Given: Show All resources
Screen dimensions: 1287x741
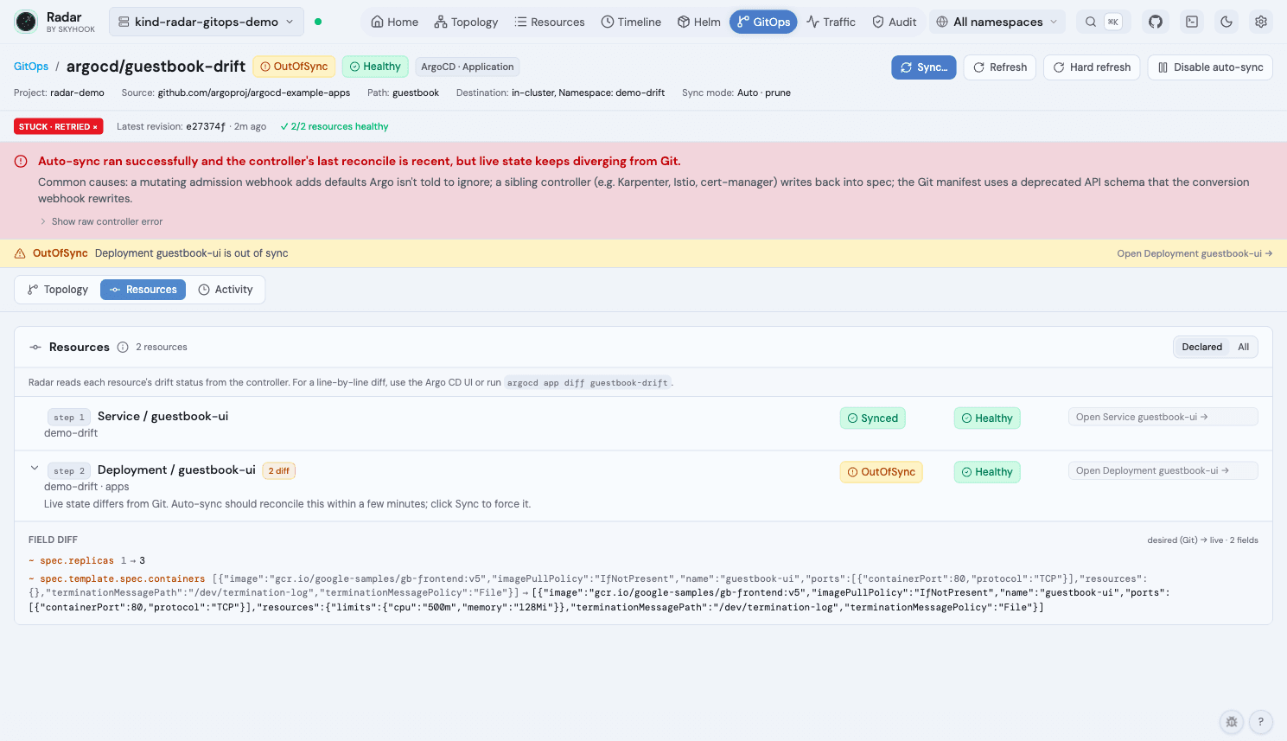Looking at the screenshot, I should coord(1243,347).
